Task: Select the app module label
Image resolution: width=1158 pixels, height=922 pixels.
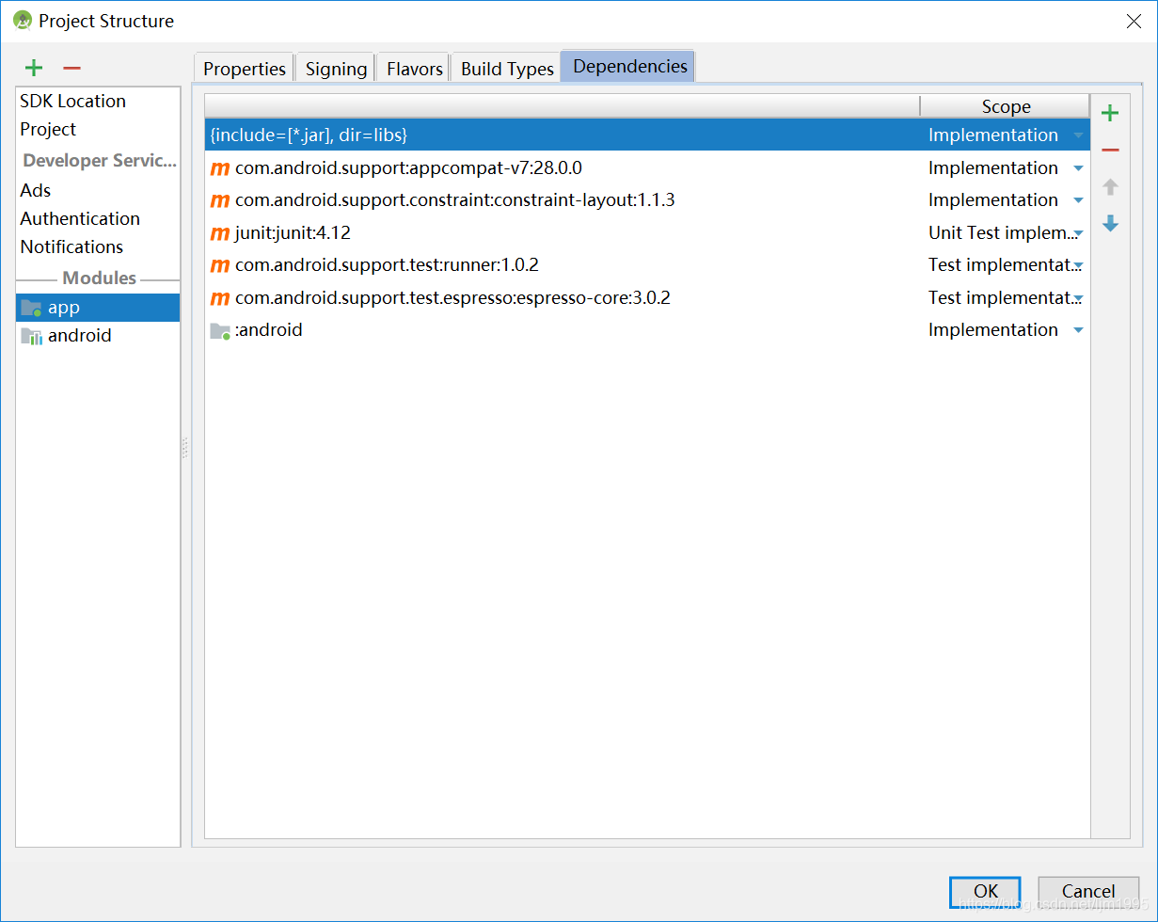Action: [64, 308]
